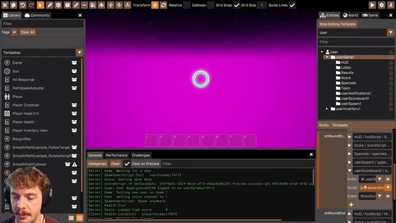Select the paint bucket tool

pos(93,5)
